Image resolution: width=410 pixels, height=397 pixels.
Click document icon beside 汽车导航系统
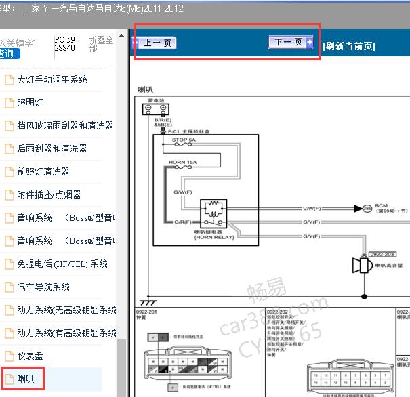9,287
